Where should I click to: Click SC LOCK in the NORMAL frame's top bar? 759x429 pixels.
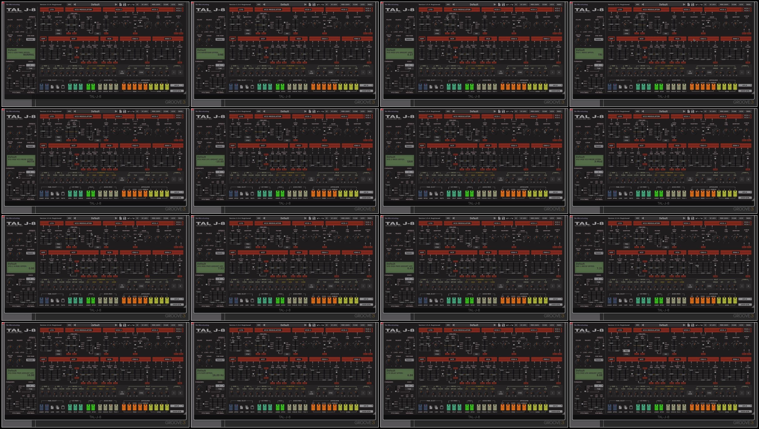[x=145, y=5]
